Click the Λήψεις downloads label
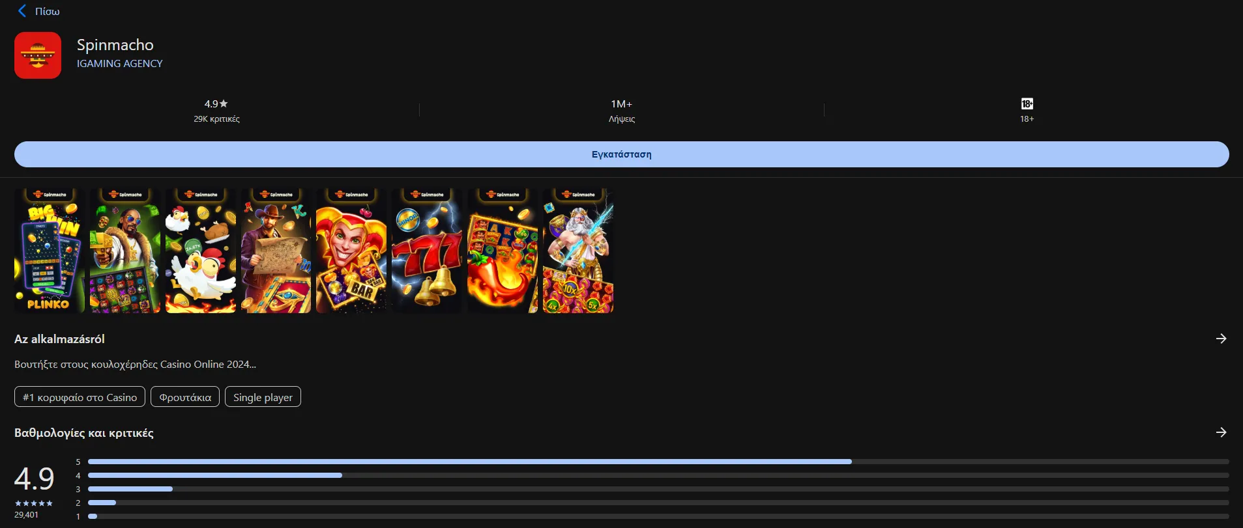The width and height of the screenshot is (1243, 528). [x=622, y=119]
